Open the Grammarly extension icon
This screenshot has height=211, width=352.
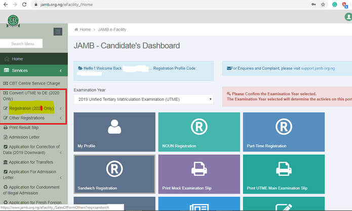pyautogui.click(x=334, y=5)
